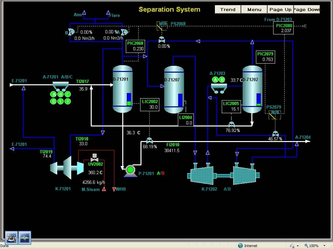
Task: Select vessel D-71201
Action: 123,89
